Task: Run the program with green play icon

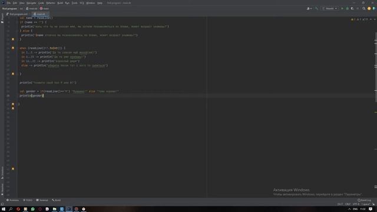Action: click(342, 8)
